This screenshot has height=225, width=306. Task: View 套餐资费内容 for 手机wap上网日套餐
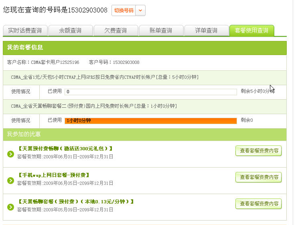pyautogui.click(x=259, y=177)
